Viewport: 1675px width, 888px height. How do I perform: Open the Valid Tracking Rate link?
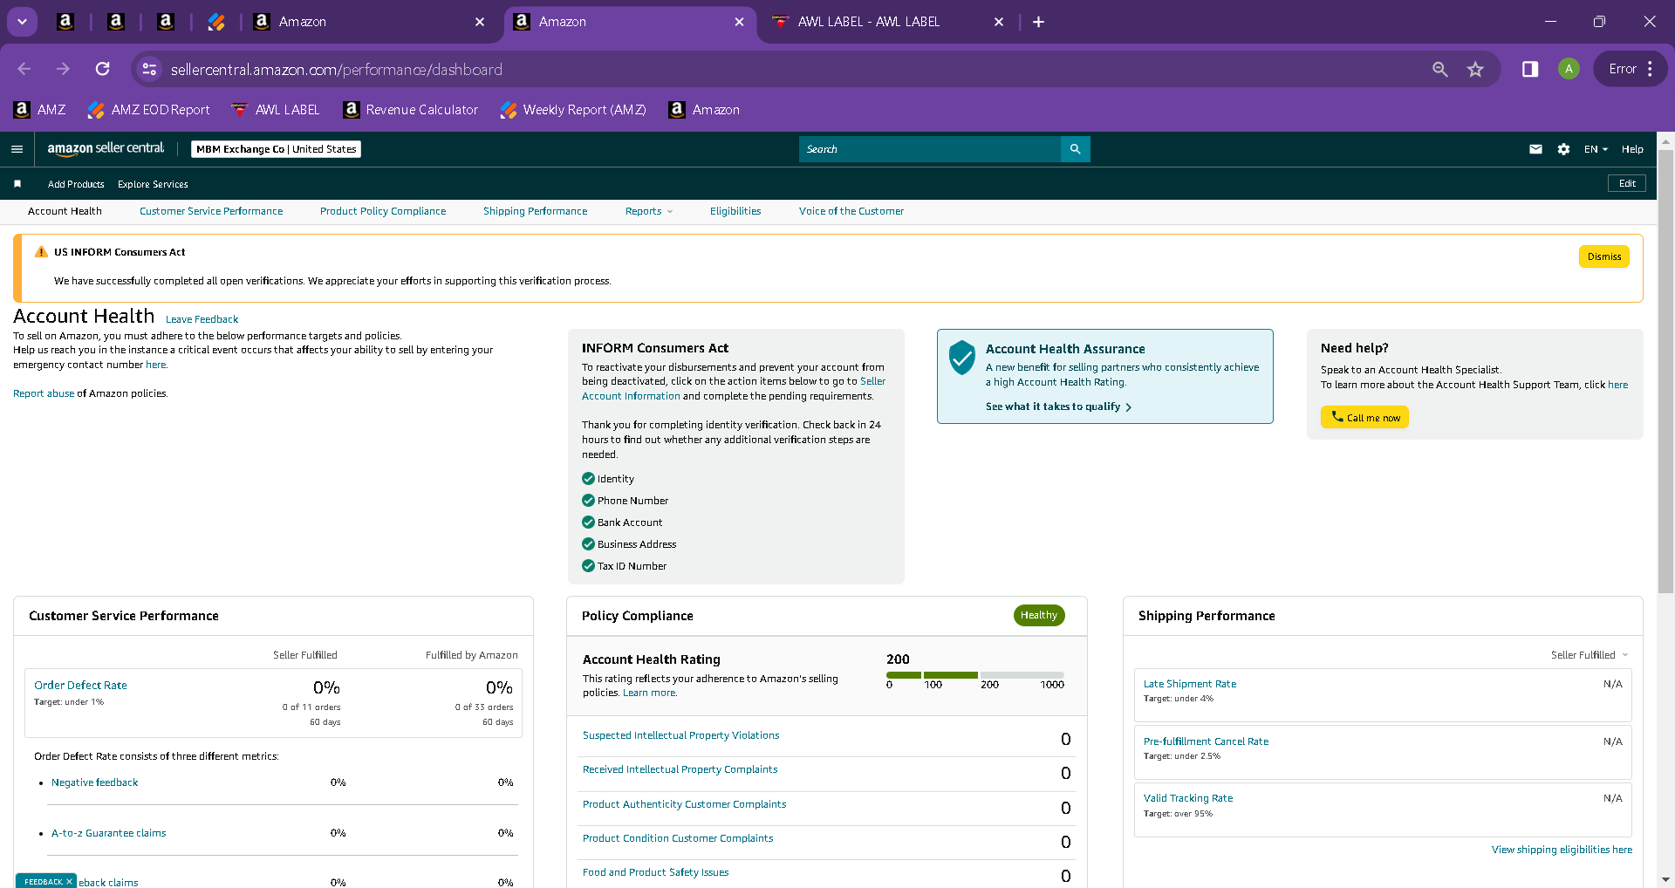[x=1188, y=798]
